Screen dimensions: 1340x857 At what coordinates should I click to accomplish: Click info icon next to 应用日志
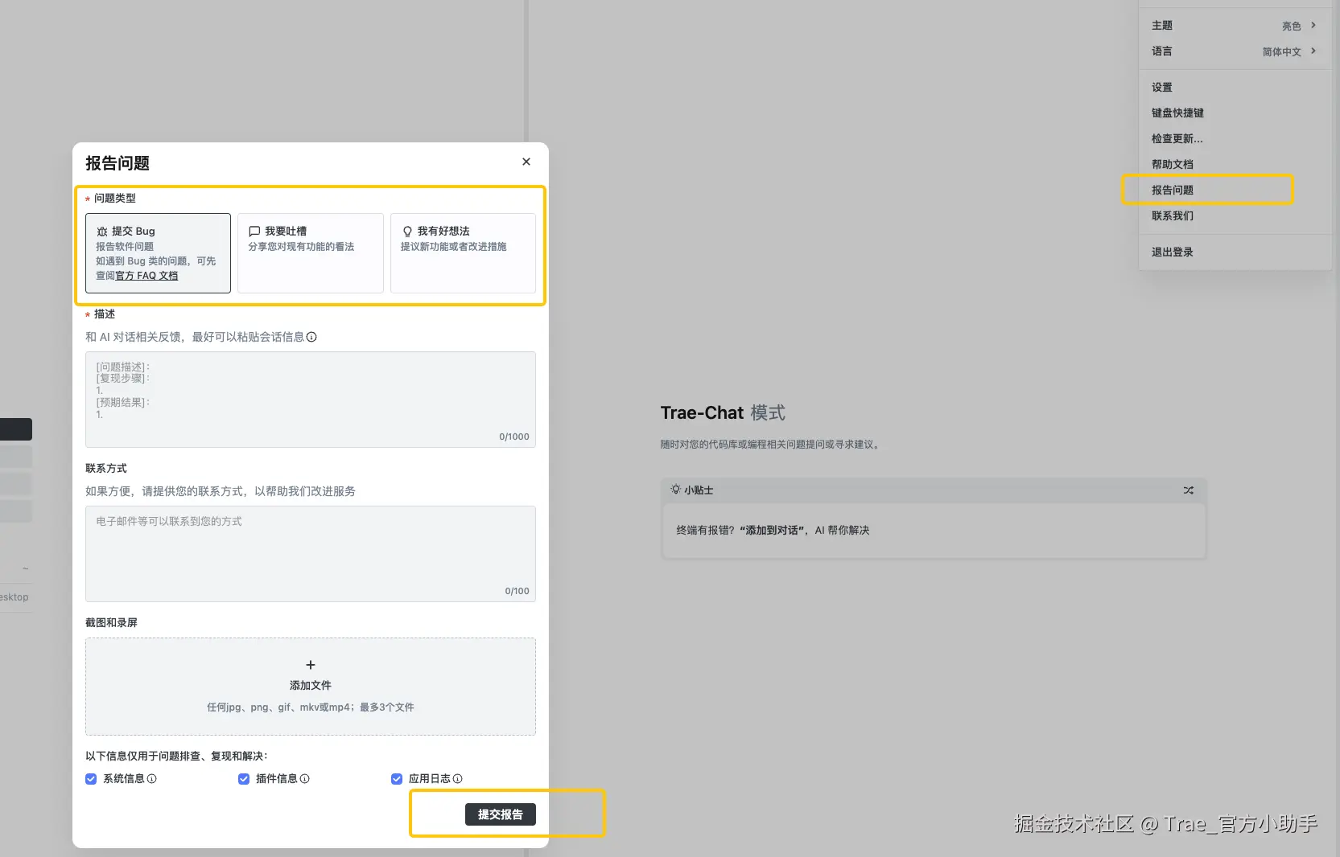pos(458,779)
